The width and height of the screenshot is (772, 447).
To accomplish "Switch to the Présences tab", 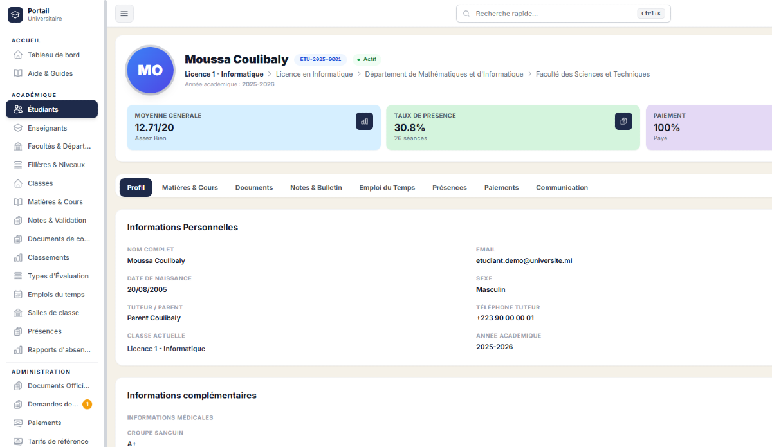I will pos(450,188).
